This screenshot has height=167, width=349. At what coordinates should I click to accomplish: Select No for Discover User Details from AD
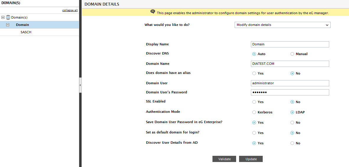[292, 143]
